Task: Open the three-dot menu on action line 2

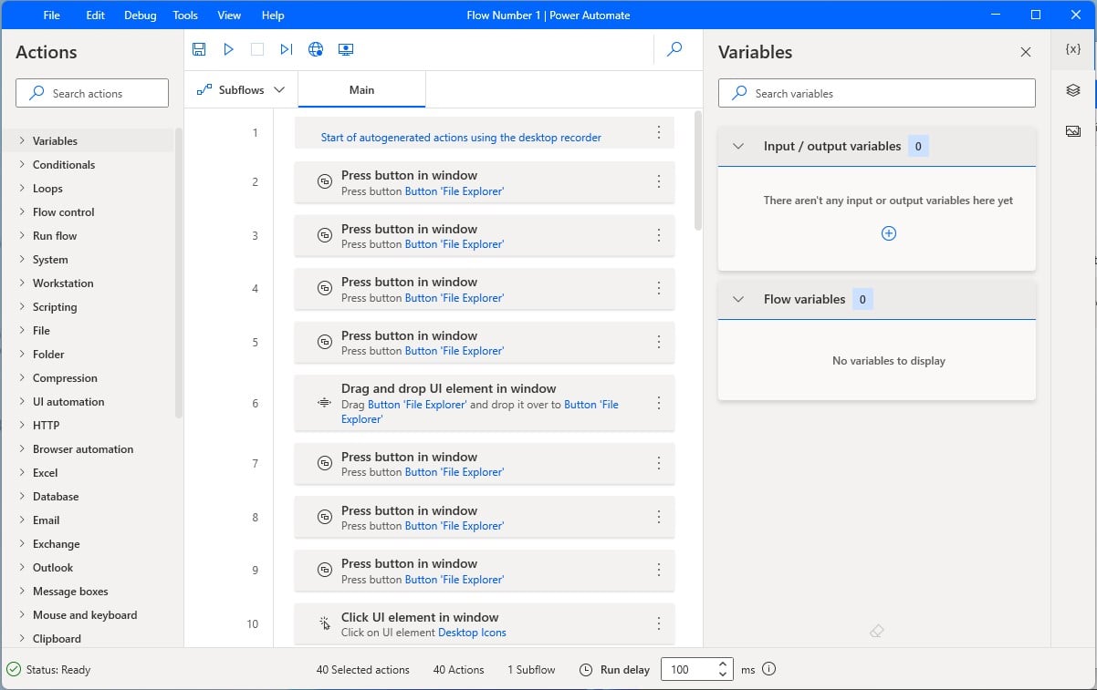Action: [x=659, y=181]
